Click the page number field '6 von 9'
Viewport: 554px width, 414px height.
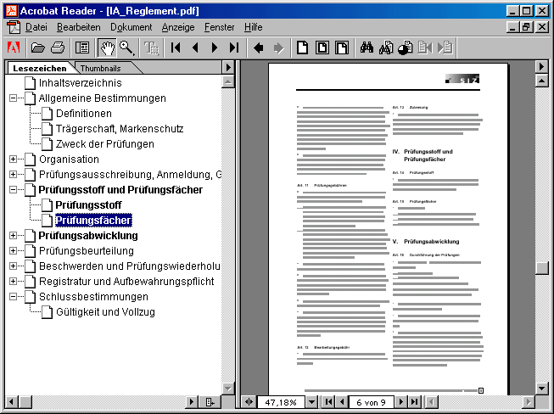click(x=371, y=401)
